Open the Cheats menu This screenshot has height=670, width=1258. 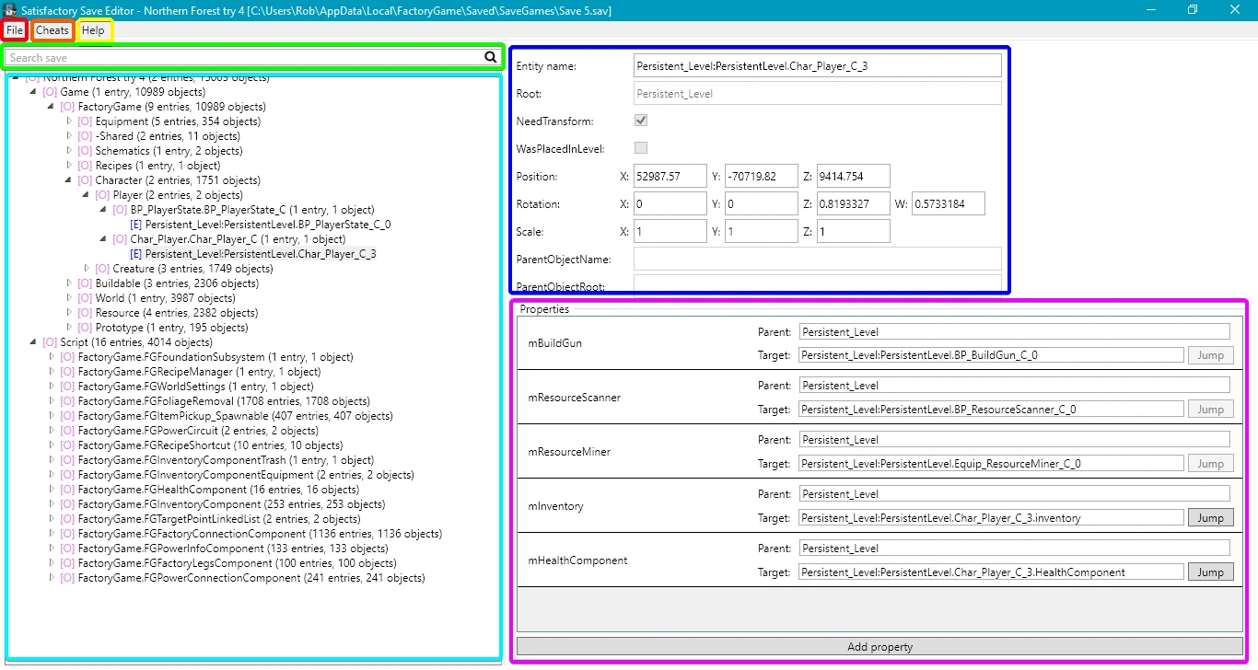[x=52, y=30]
